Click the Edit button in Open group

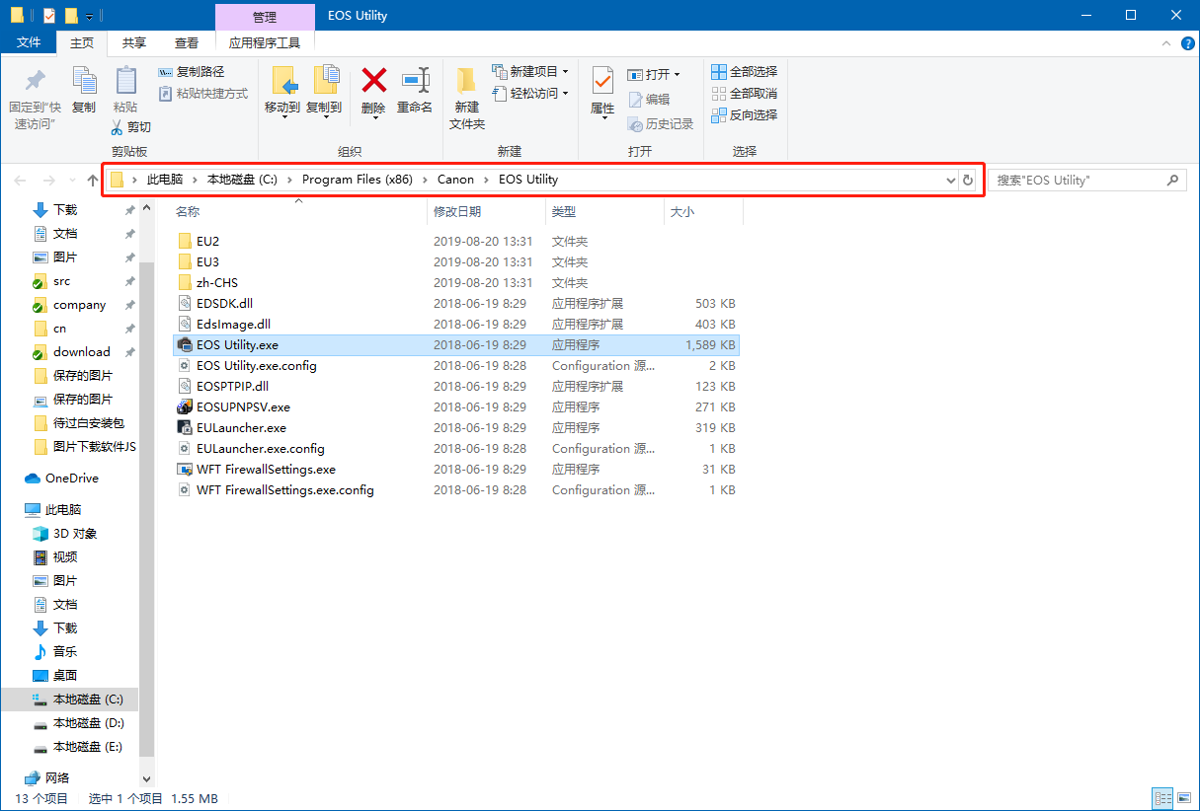point(649,100)
